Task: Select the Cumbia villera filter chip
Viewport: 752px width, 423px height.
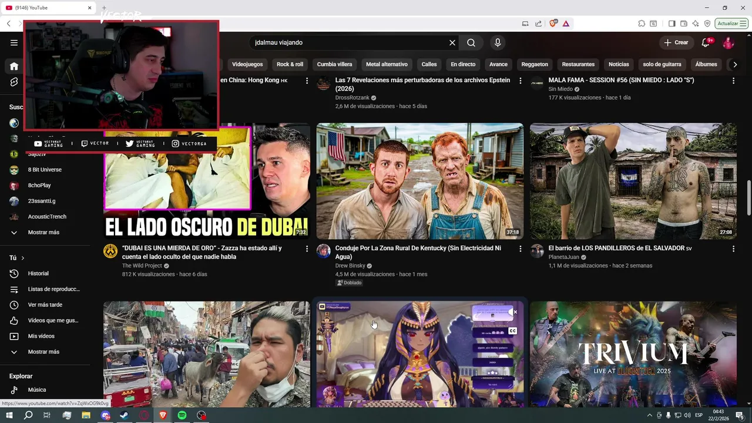Action: [x=334, y=64]
